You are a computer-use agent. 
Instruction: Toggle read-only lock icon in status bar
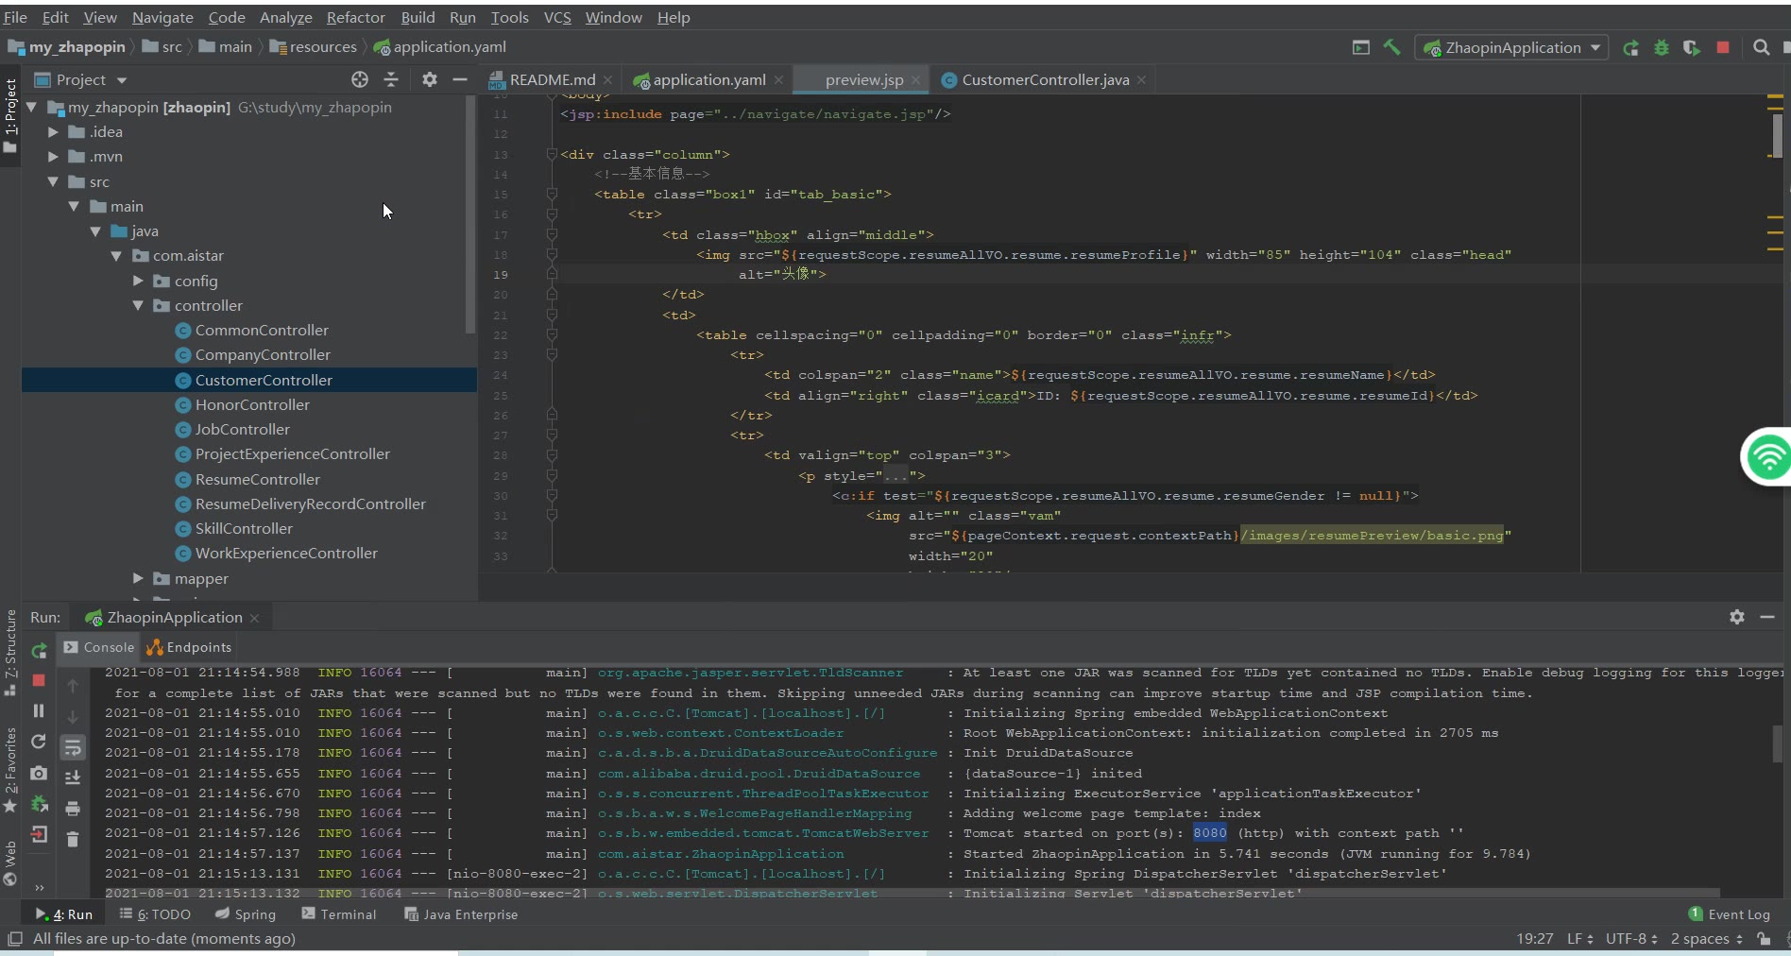click(1764, 938)
